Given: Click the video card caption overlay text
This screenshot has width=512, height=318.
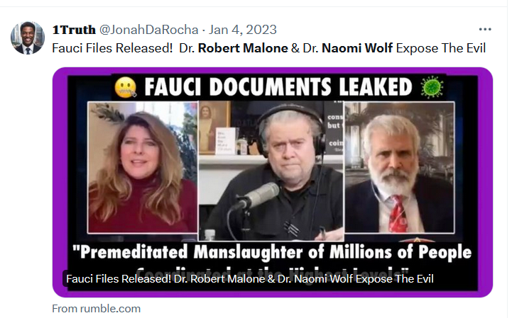Looking at the screenshot, I should [x=250, y=279].
